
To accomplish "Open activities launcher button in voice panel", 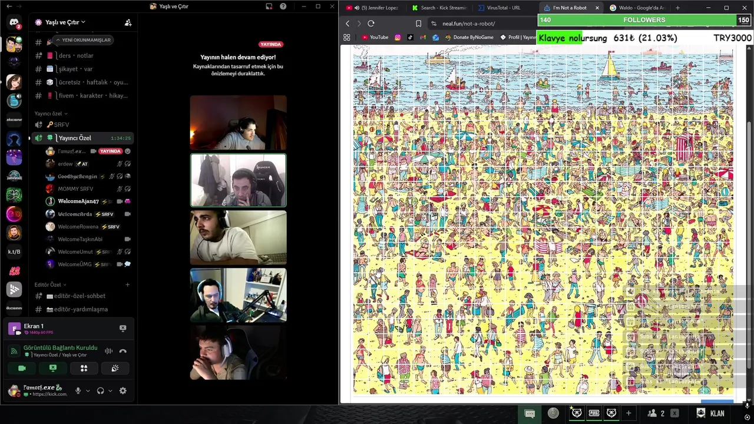I will (x=84, y=368).
